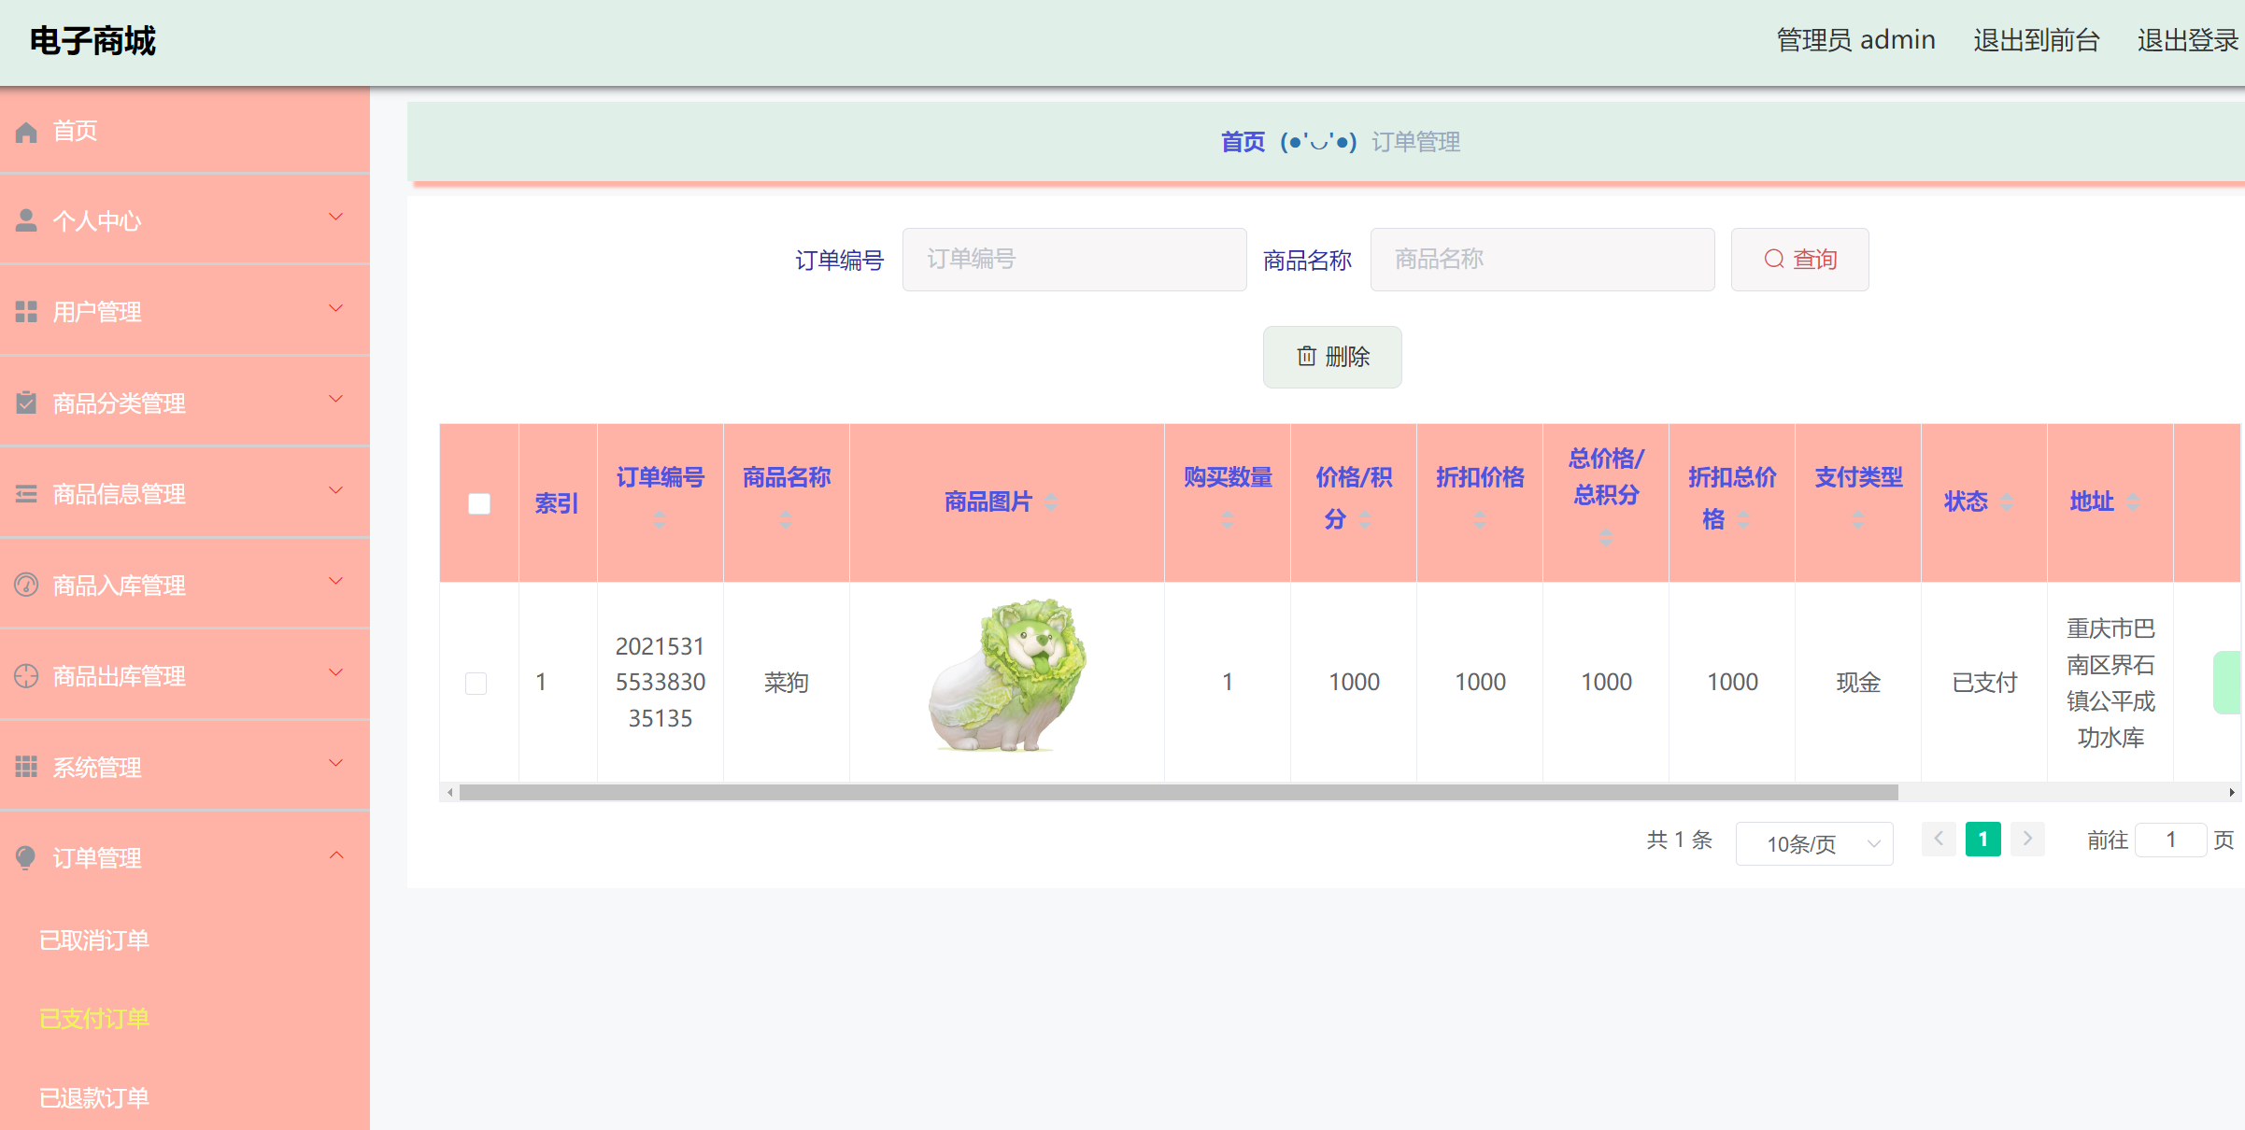Select the 商品出库管理 clock icon

point(25,674)
